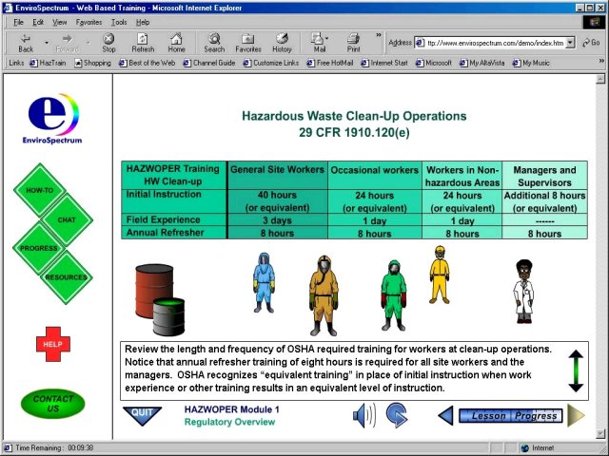
Task: Click the Go button
Action: [591, 43]
